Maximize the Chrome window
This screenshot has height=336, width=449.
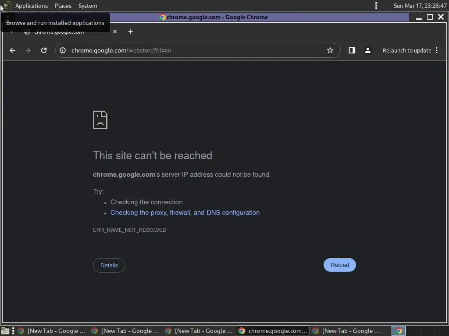pyautogui.click(x=430, y=17)
